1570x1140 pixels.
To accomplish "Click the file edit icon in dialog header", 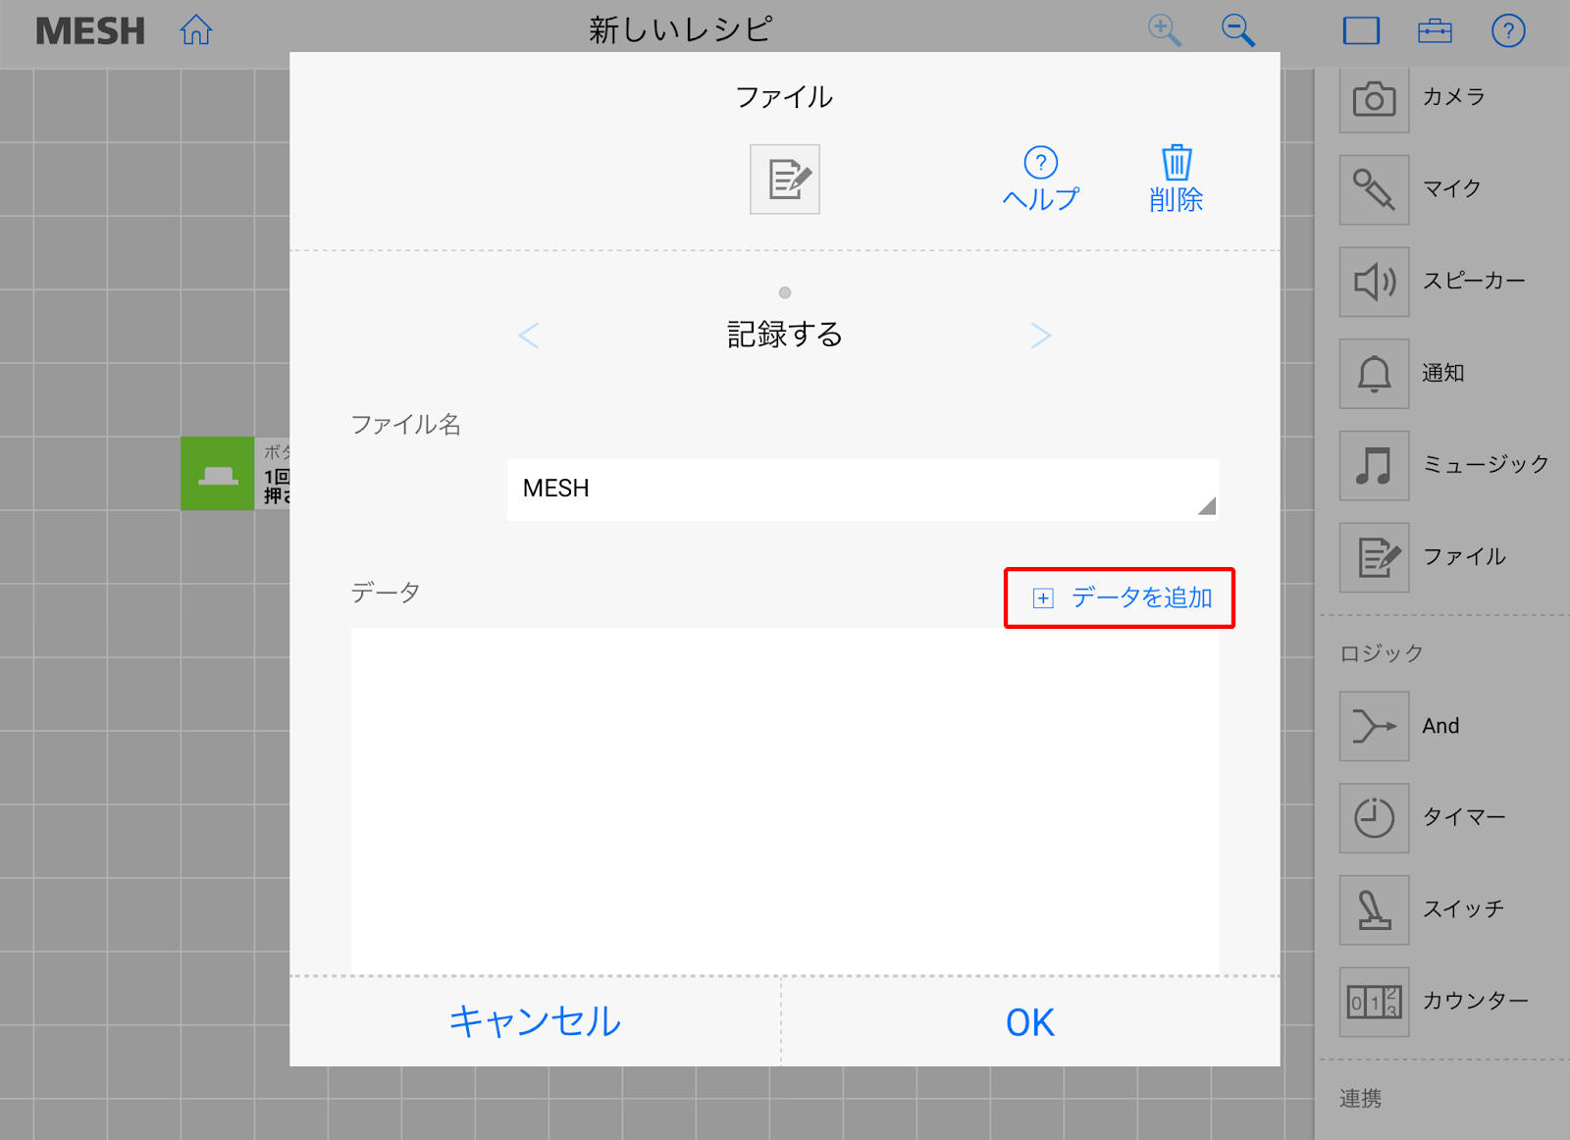I will [x=785, y=180].
